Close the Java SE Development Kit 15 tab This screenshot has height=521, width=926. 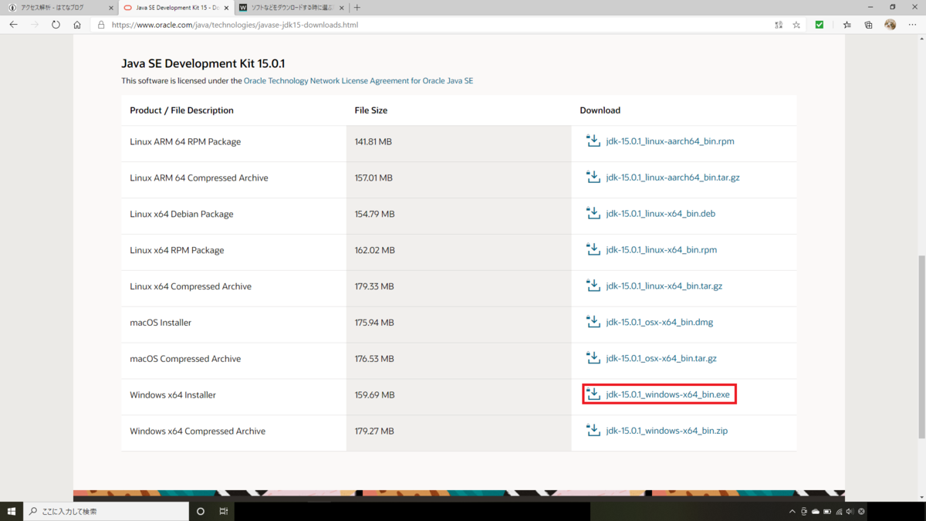click(227, 8)
